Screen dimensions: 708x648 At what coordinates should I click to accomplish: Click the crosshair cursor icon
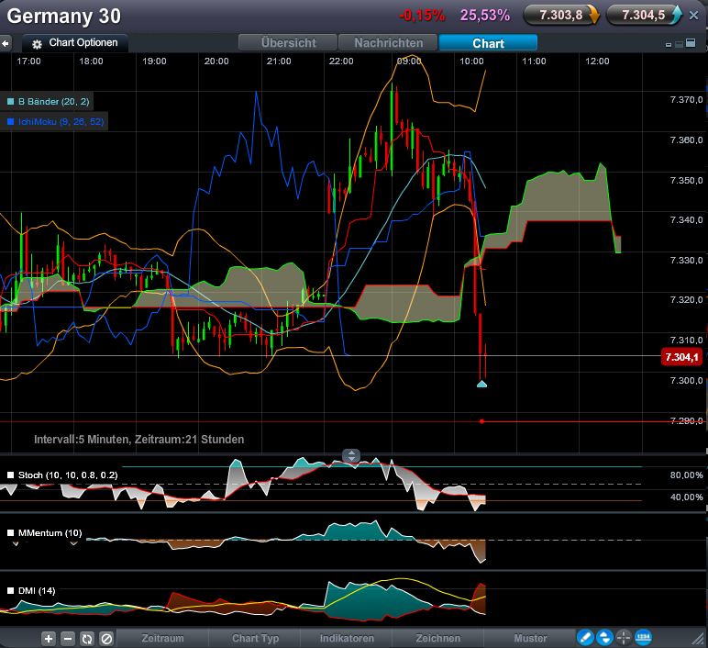coord(624,637)
